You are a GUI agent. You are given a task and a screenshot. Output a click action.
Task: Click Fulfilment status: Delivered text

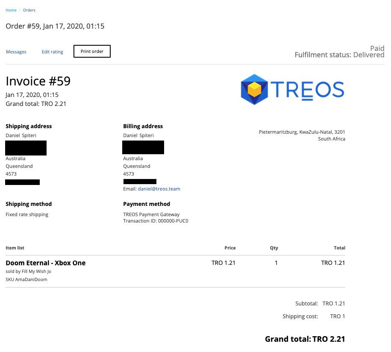pos(339,55)
